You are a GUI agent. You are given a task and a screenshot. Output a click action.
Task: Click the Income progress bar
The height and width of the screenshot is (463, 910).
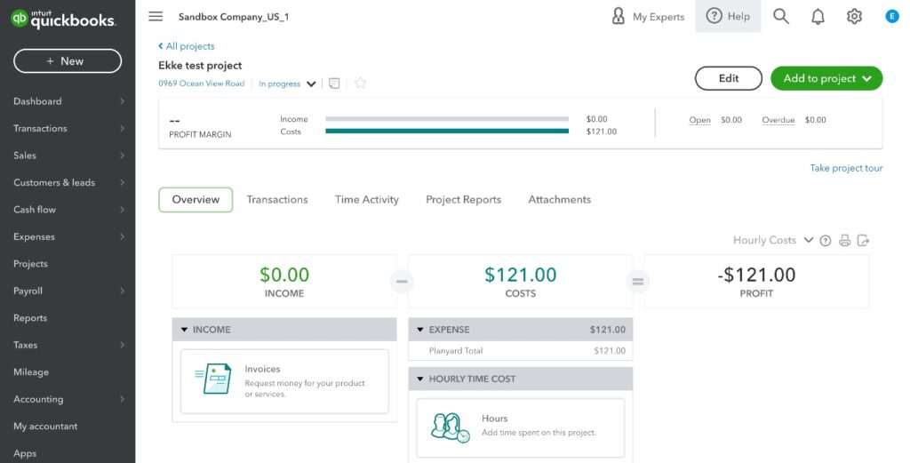pos(447,119)
